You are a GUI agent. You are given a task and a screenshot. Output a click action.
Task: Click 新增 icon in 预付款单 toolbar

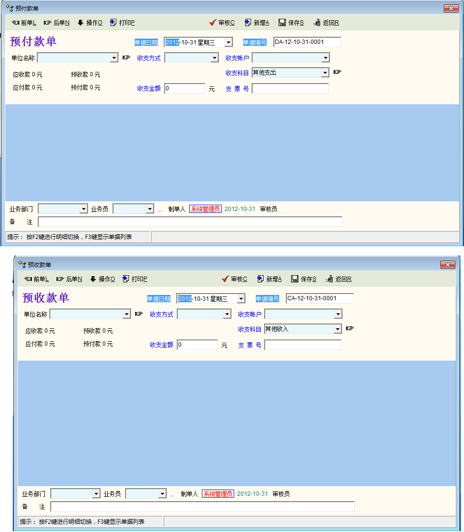pyautogui.click(x=248, y=23)
